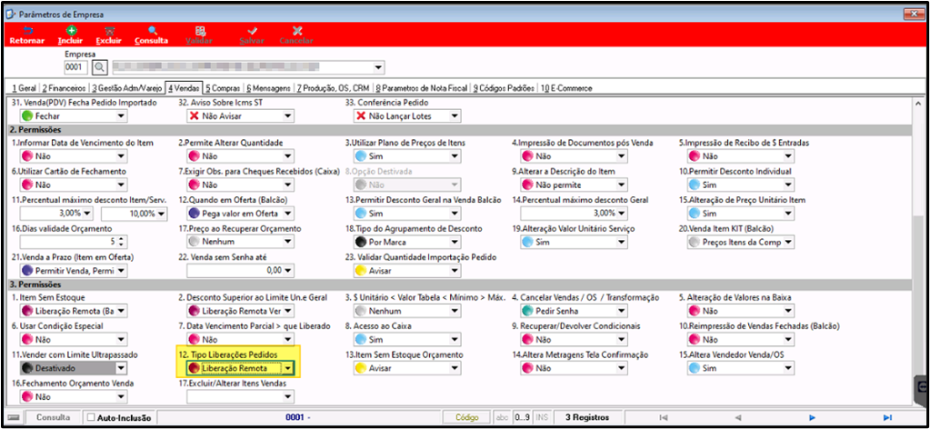Click the Salvar checkmark icon
Viewport: 930px width, 429px height.
(252, 30)
